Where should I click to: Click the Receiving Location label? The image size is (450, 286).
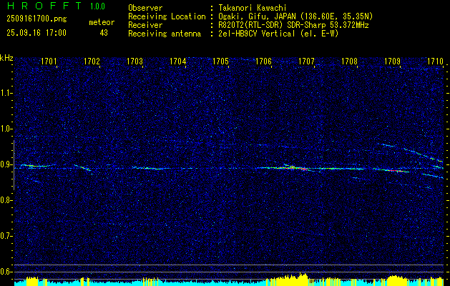167,16
